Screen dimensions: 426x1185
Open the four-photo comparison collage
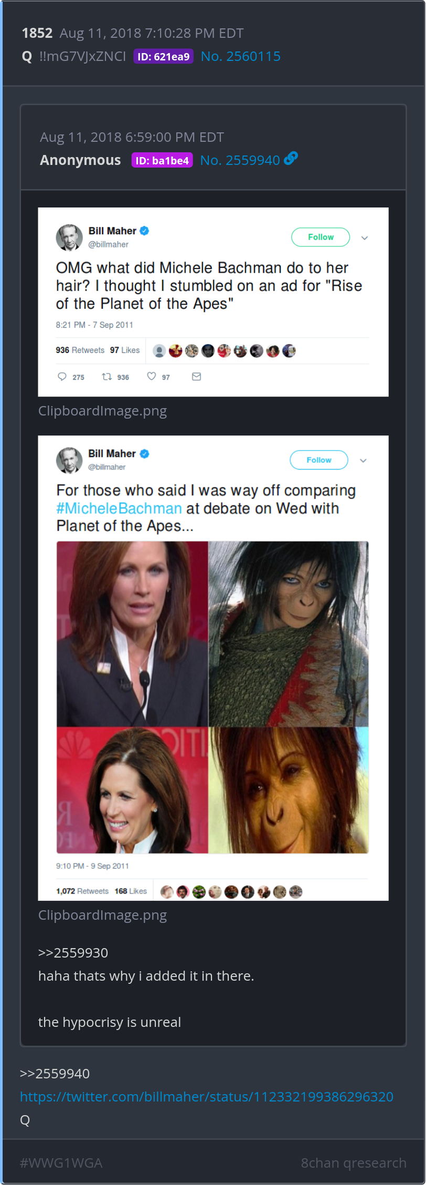click(212, 697)
